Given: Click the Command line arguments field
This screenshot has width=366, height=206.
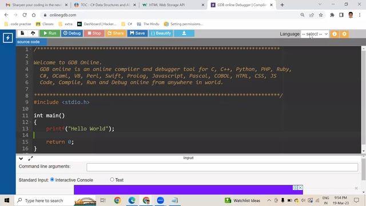Looking at the screenshot, I should pos(222,167).
